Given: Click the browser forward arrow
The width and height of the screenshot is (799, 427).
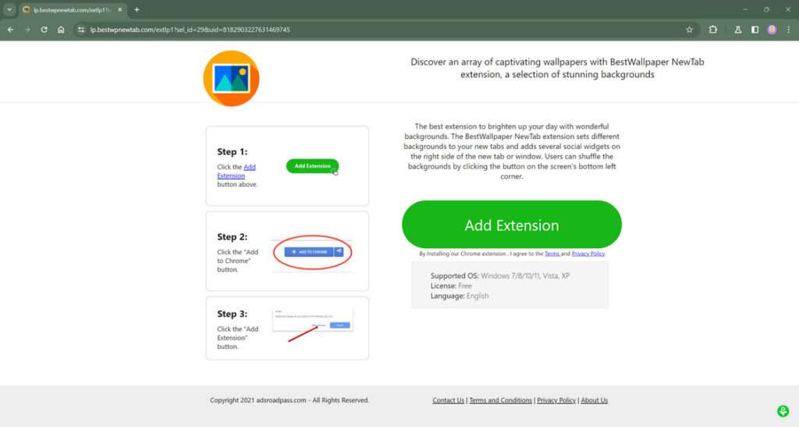Looking at the screenshot, I should [x=27, y=30].
